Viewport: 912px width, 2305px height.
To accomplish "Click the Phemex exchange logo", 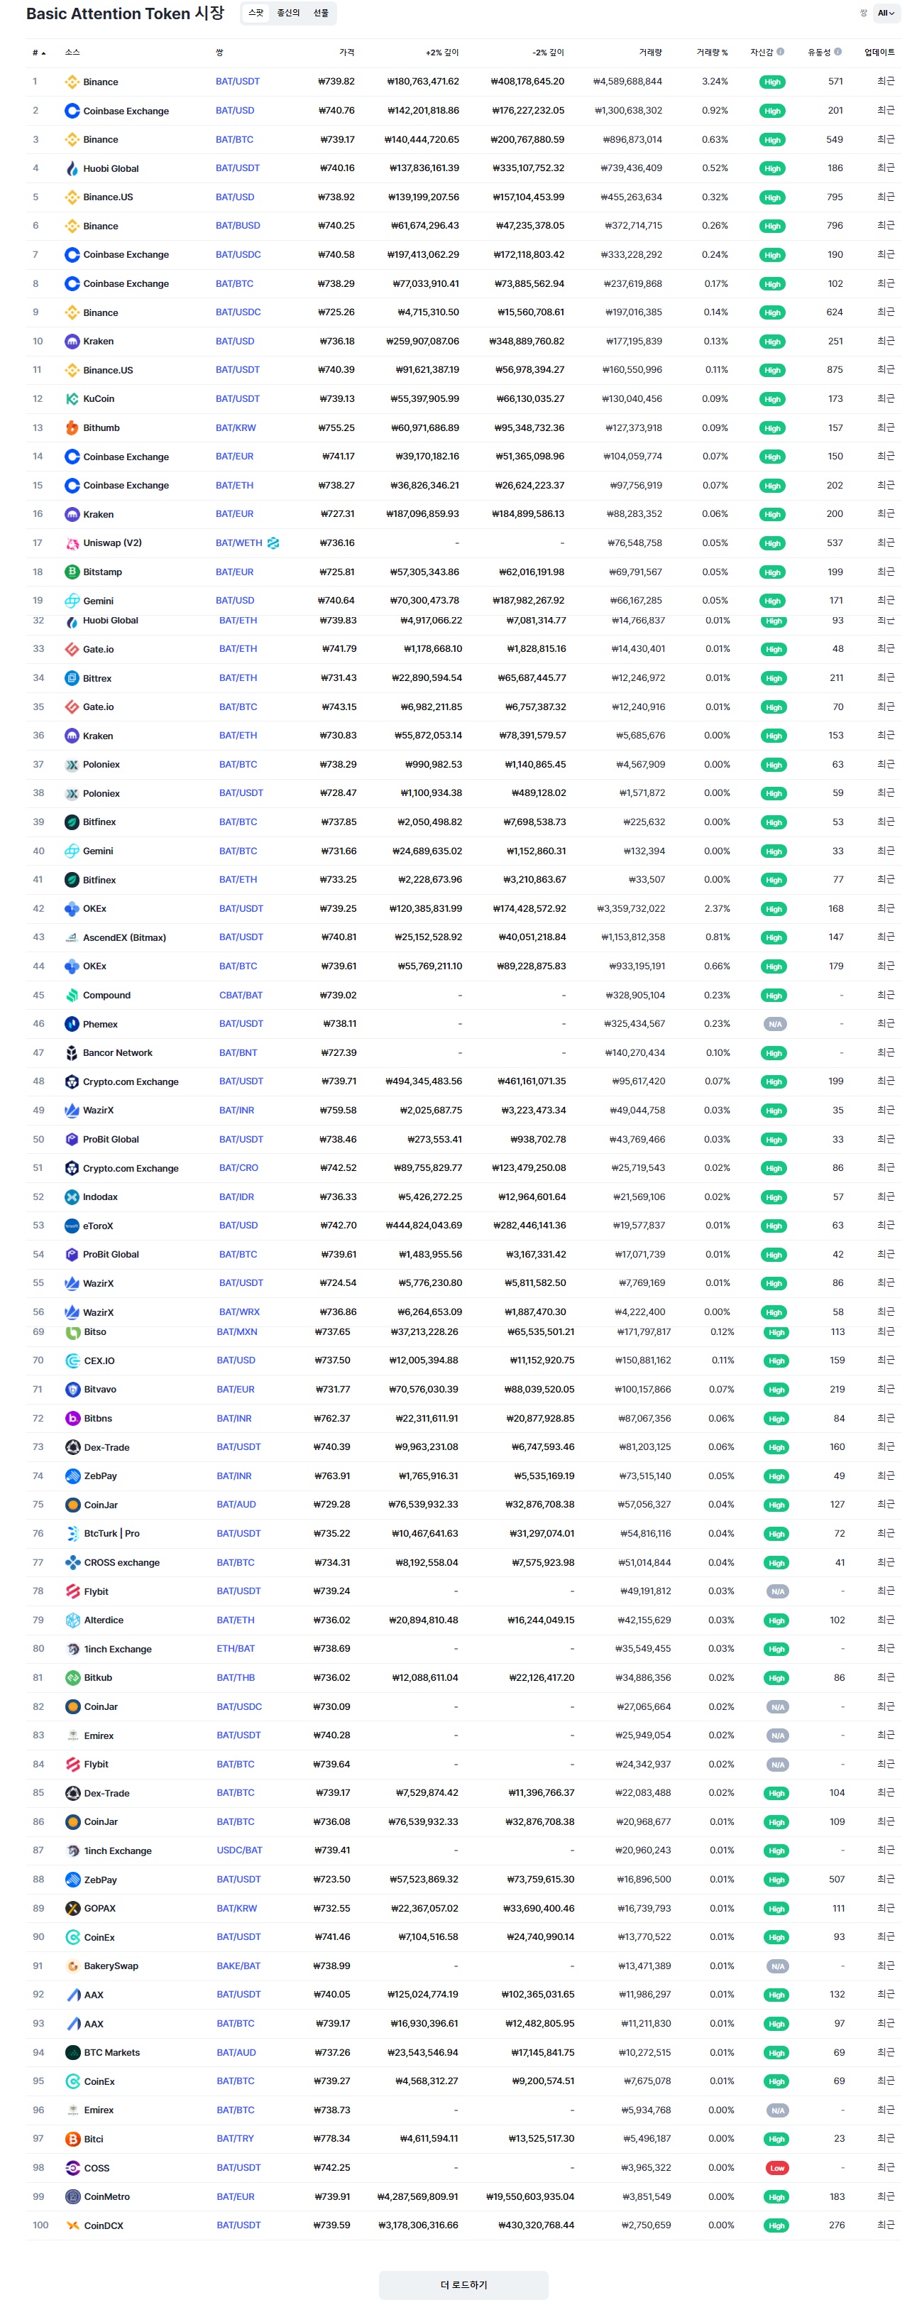I will [72, 1024].
